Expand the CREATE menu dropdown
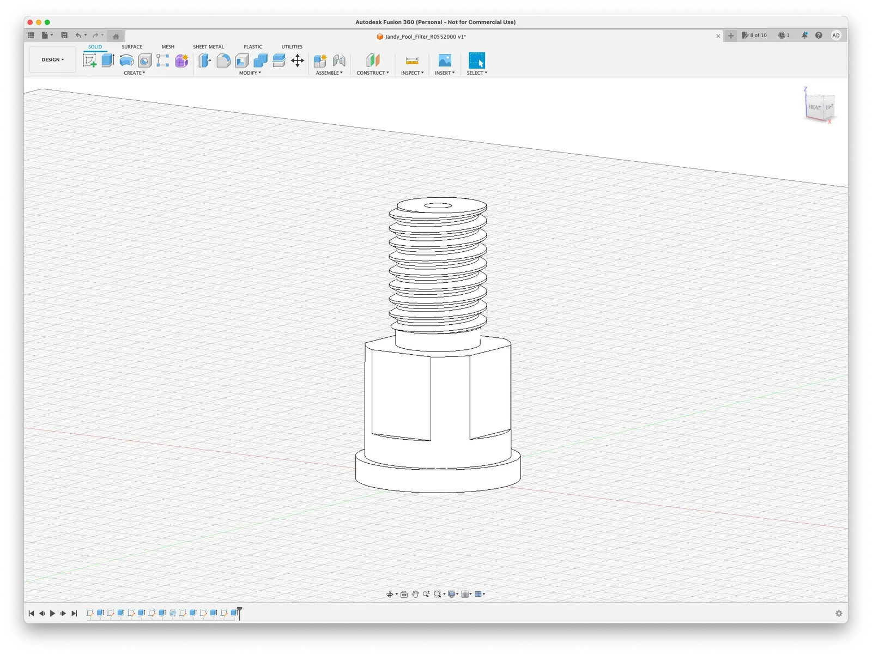 click(134, 73)
